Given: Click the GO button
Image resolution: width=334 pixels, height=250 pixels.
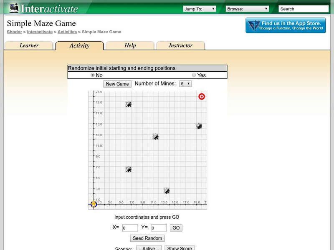Looking at the screenshot, I should click(176, 228).
